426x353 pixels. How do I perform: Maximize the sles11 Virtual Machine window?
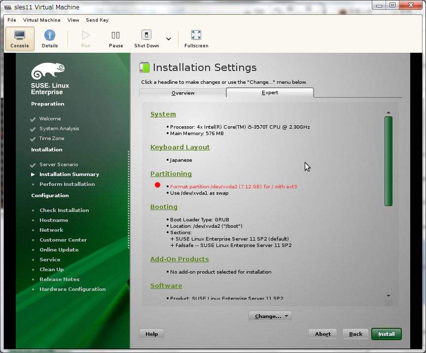(392, 5)
